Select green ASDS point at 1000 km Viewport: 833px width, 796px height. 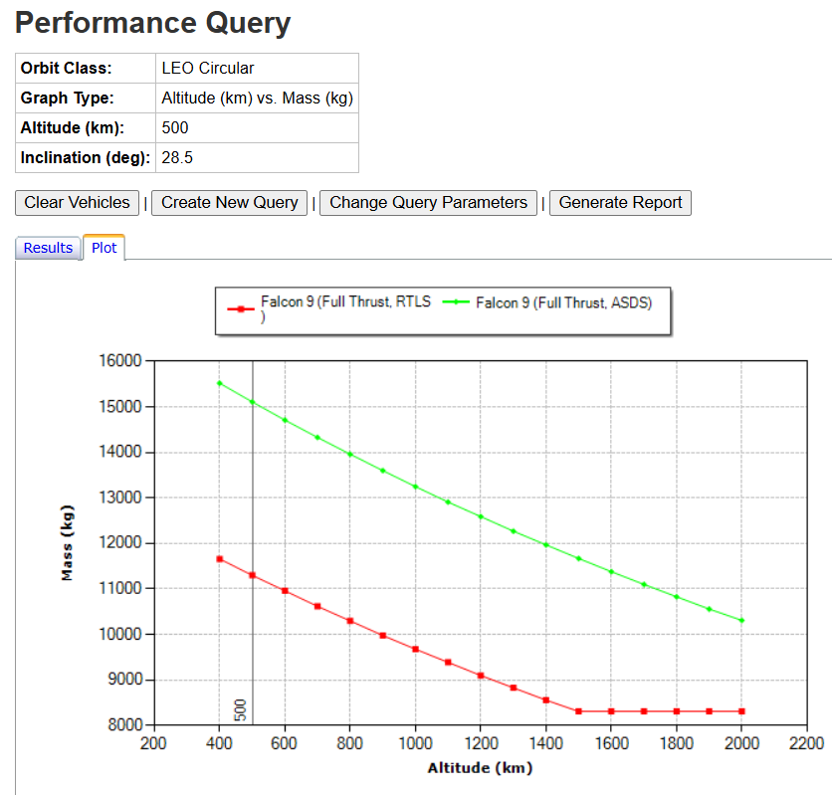(415, 487)
